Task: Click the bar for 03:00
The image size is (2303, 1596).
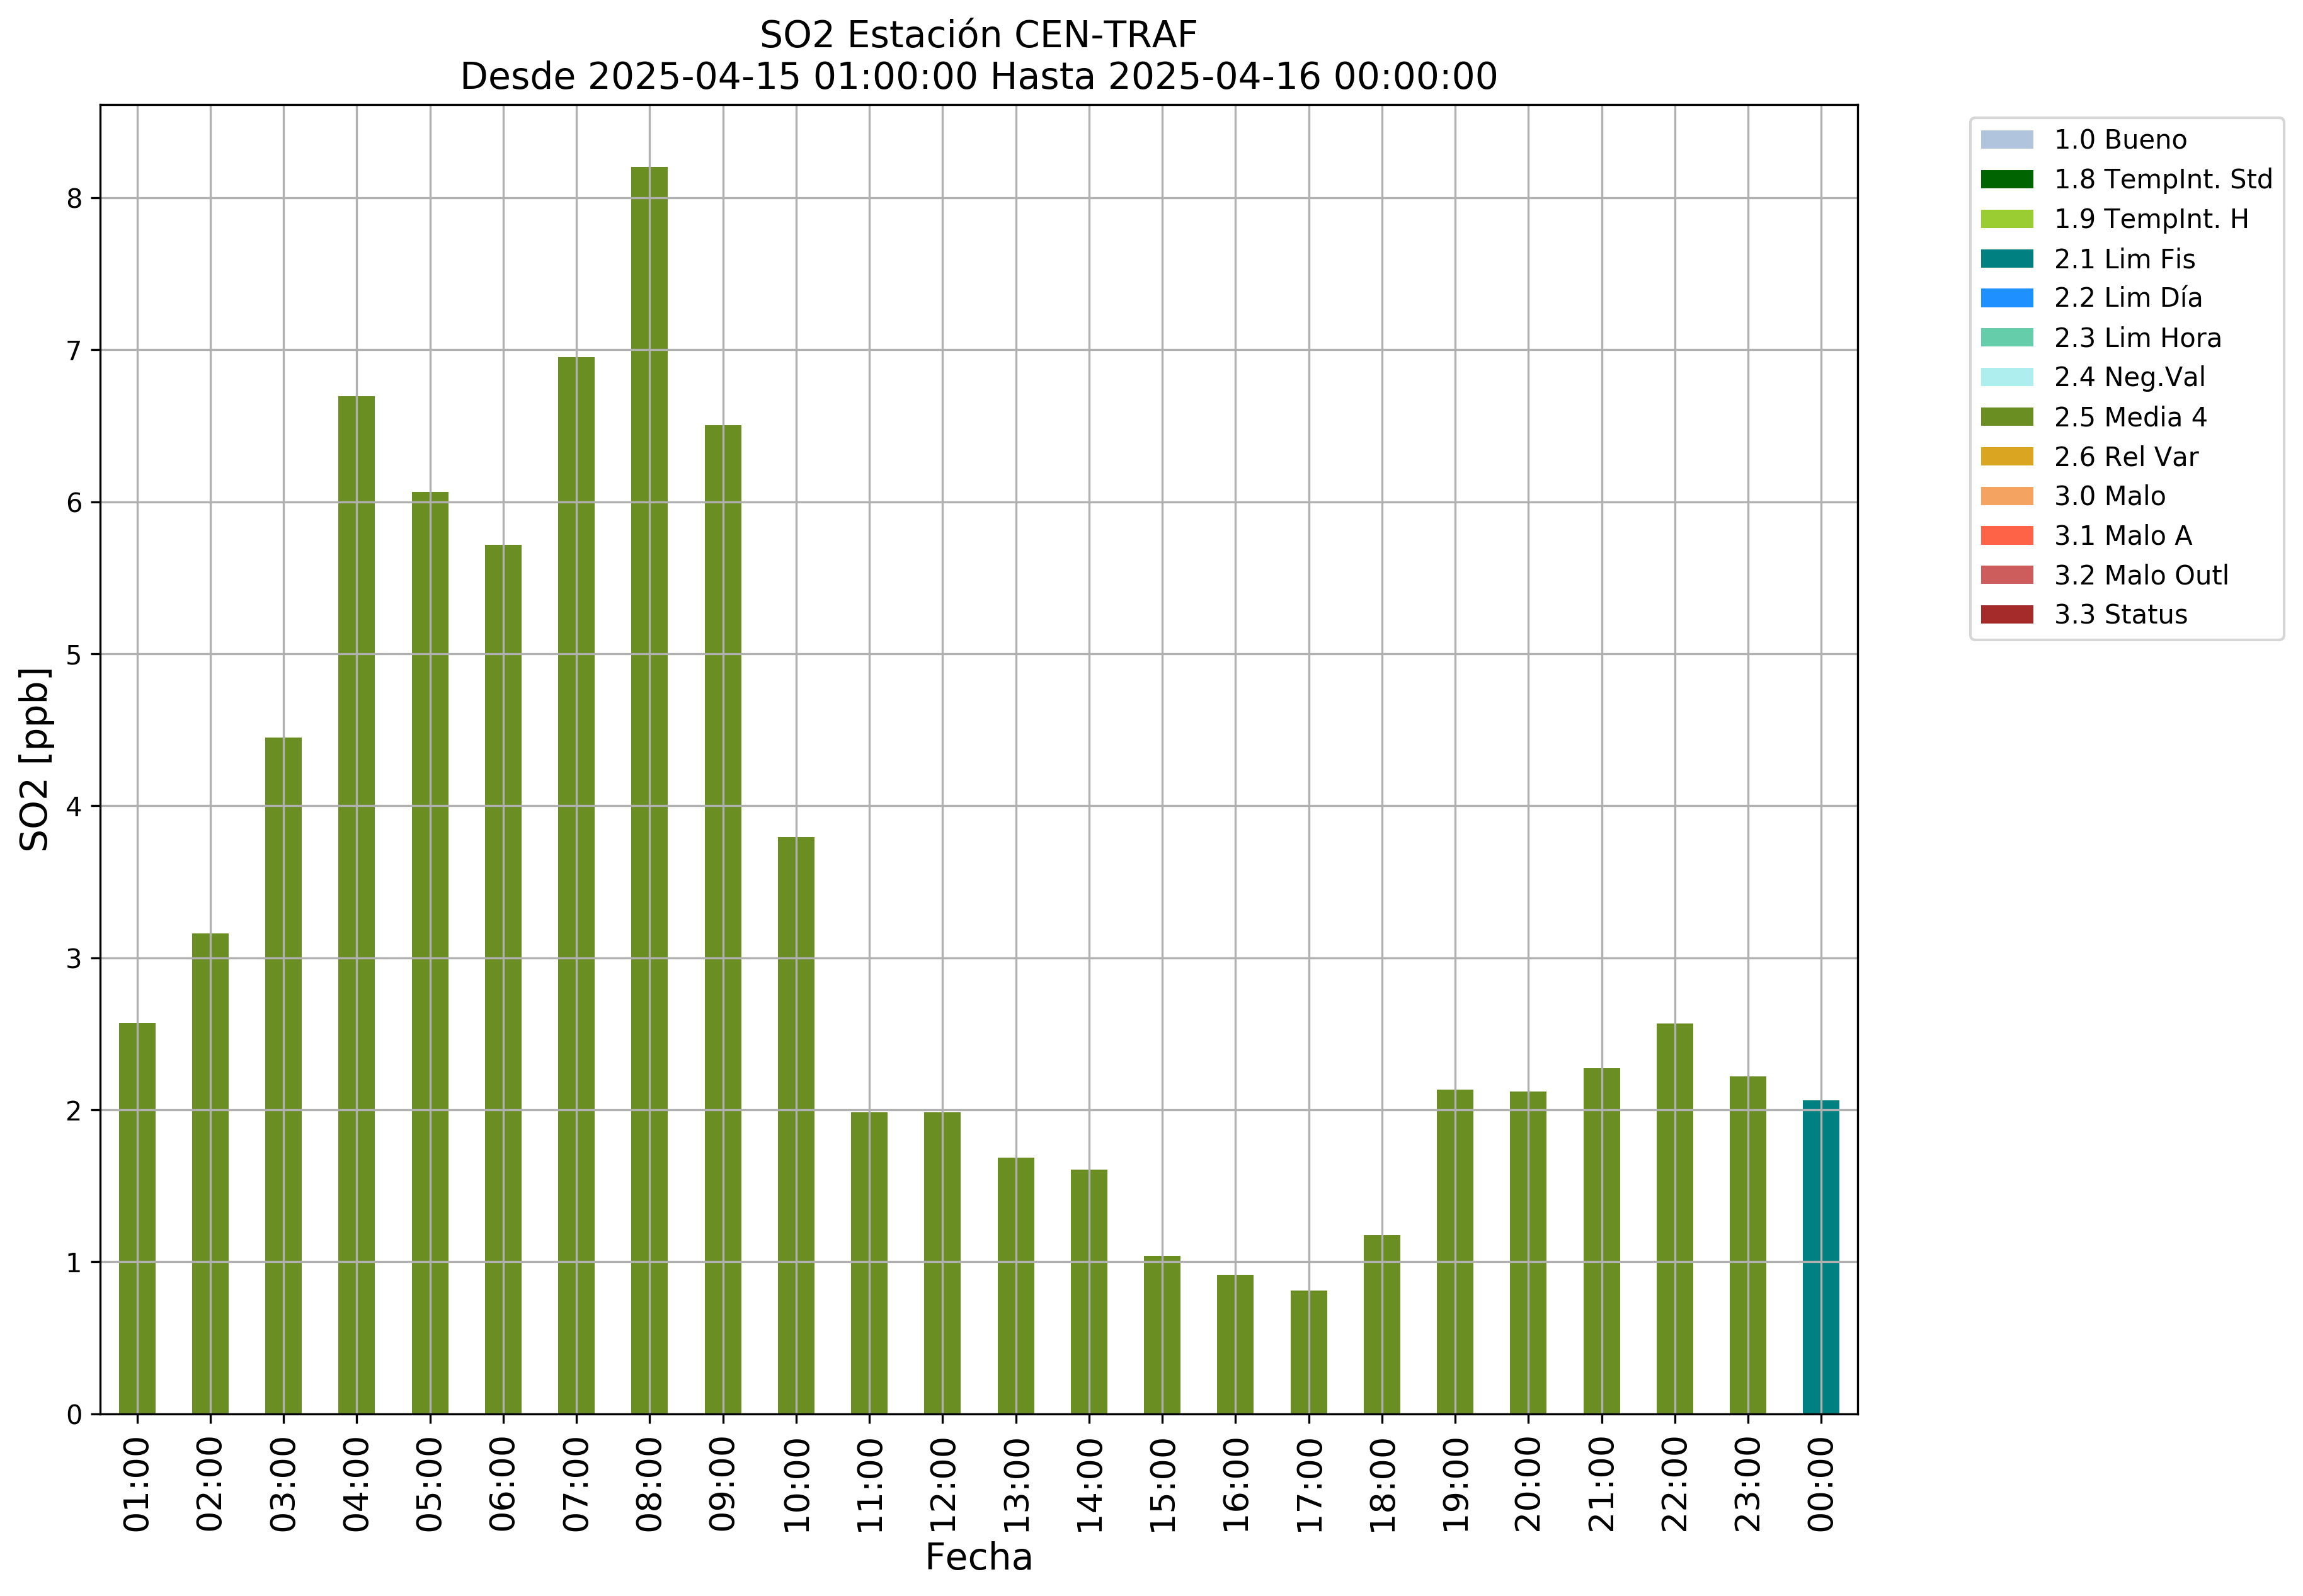Action: click(283, 1076)
